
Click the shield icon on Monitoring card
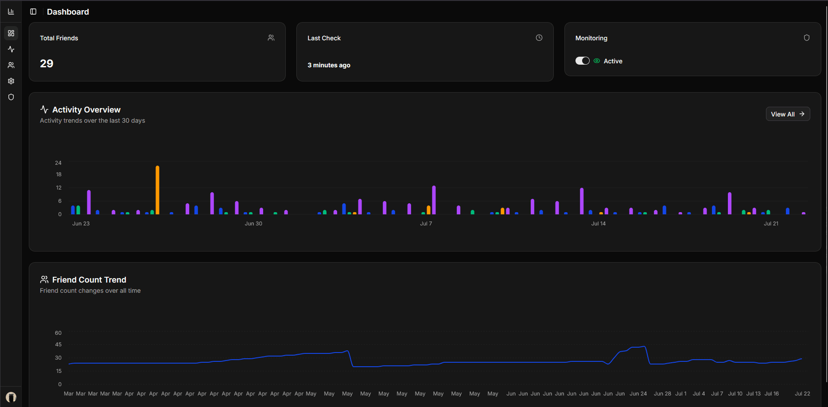click(x=807, y=38)
